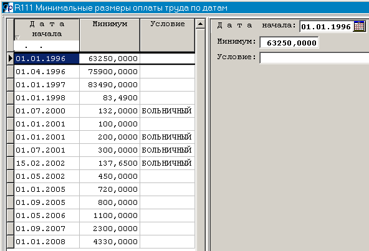Click the application icon in title bar

(7, 7)
